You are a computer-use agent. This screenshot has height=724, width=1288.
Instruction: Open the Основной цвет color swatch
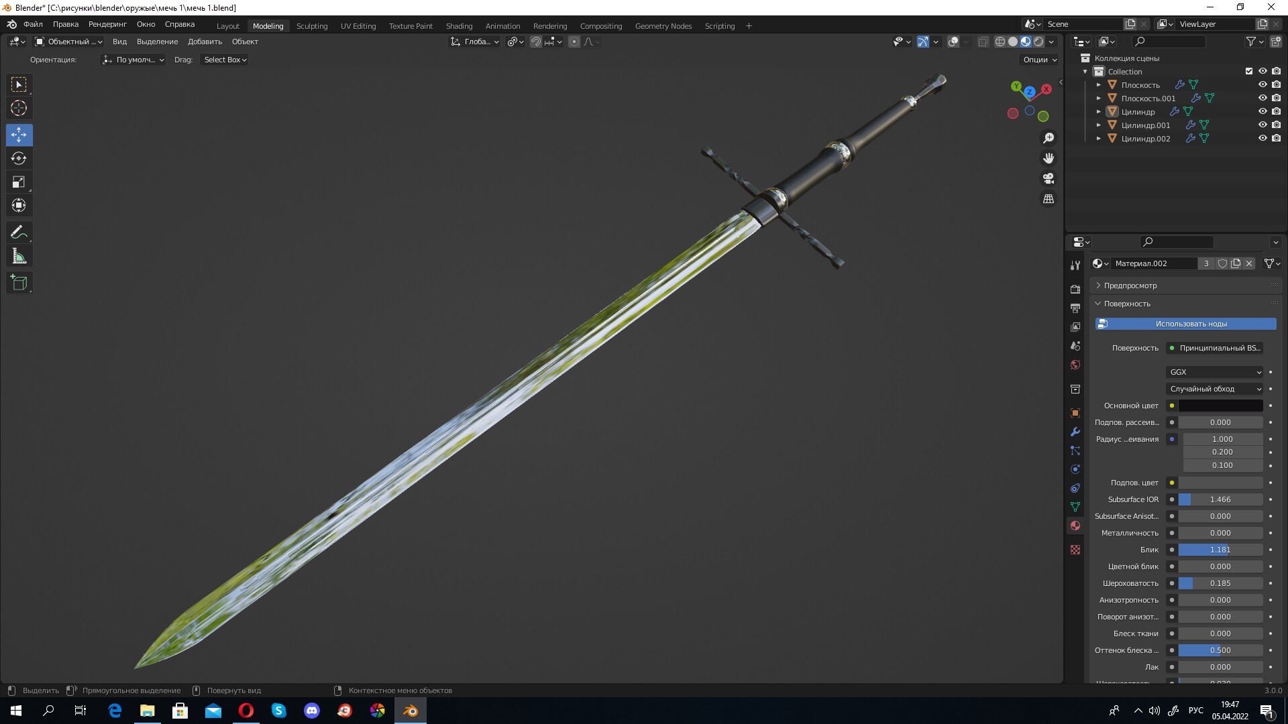1220,406
